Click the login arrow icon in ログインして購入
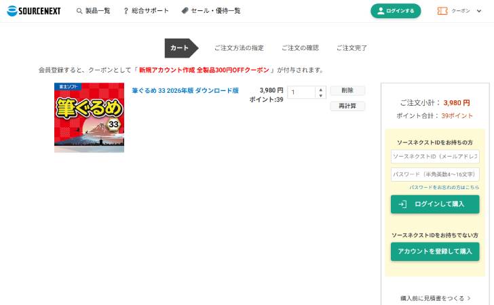494x305 pixels. (x=402, y=204)
